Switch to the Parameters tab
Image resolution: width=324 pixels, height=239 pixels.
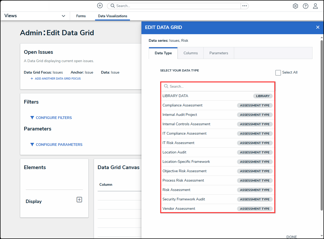pyautogui.click(x=219, y=53)
